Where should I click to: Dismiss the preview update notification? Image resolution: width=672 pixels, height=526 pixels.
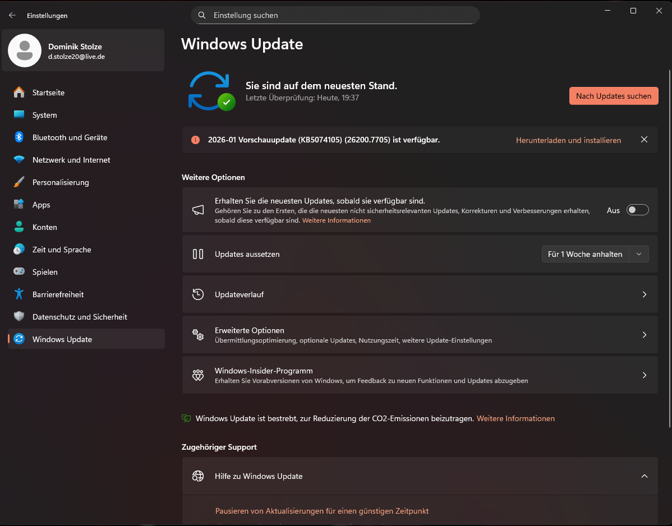pos(644,140)
